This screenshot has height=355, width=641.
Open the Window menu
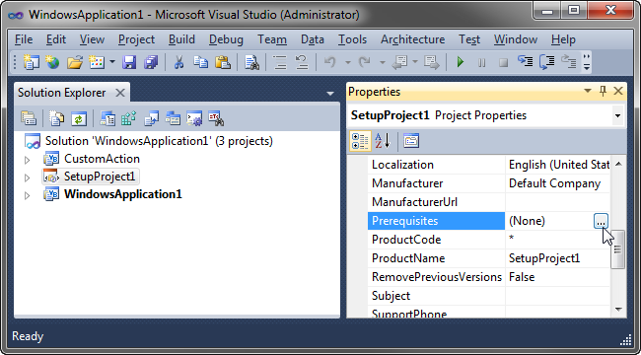point(516,39)
